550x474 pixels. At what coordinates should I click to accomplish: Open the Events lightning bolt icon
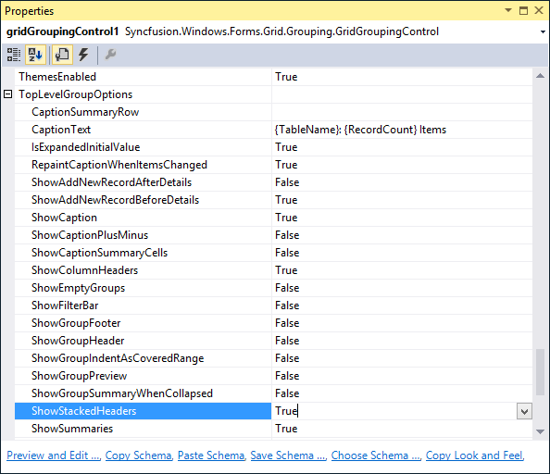point(83,55)
